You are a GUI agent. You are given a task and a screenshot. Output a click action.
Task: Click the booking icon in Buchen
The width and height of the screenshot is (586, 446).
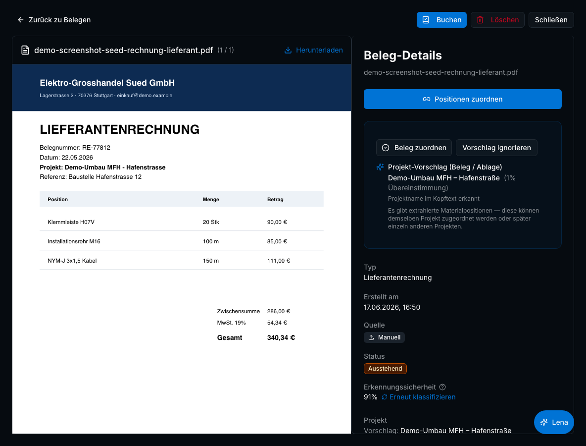[426, 20]
